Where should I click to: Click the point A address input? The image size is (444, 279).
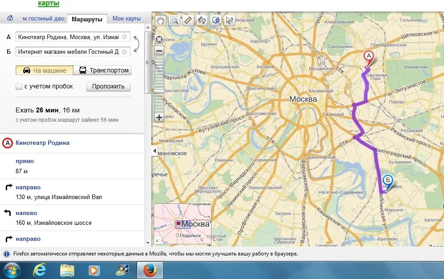(73, 37)
